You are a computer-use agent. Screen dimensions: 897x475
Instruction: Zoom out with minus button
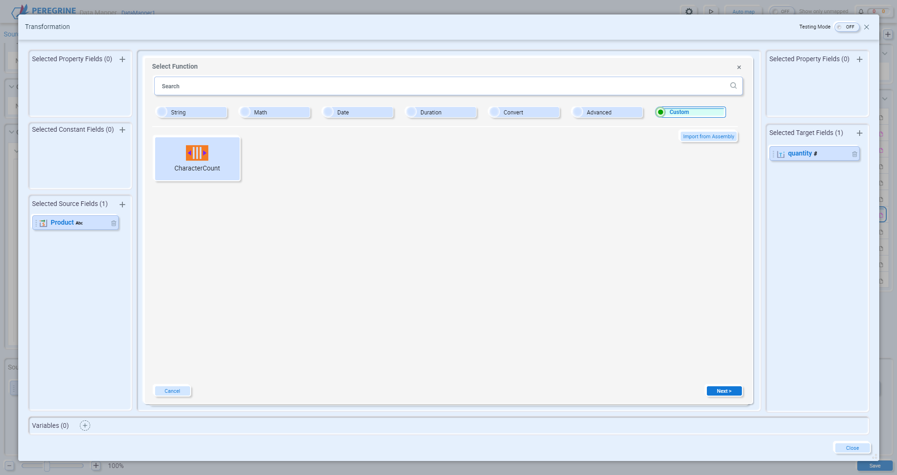point(9,466)
